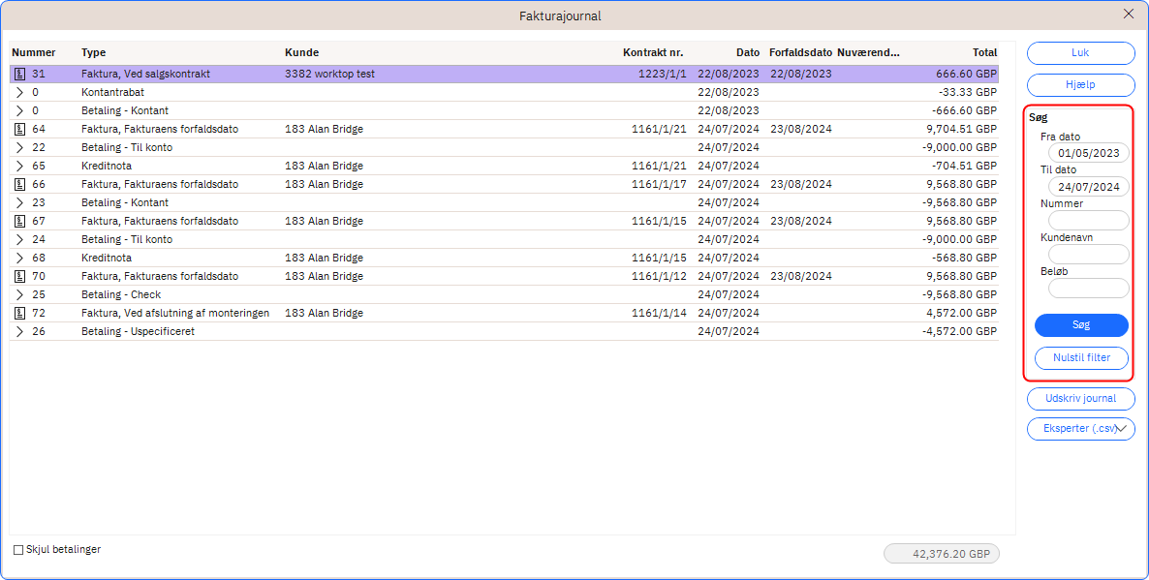This screenshot has height=580, width=1149.
Task: Enable the Skjul betalinger checkbox
Action: click(x=18, y=550)
